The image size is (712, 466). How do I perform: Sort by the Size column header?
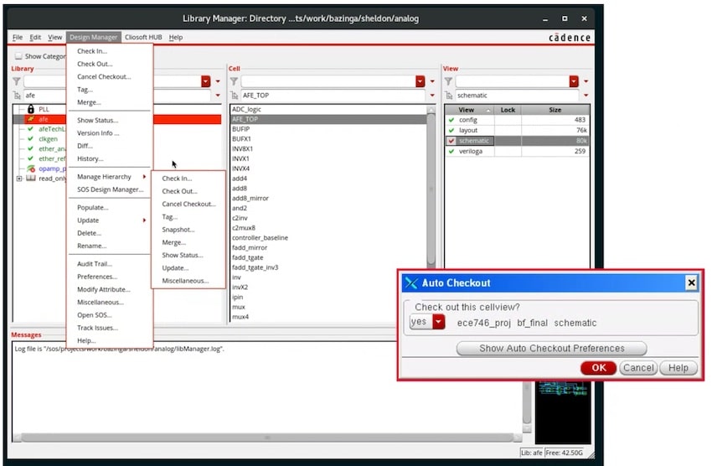pos(555,110)
